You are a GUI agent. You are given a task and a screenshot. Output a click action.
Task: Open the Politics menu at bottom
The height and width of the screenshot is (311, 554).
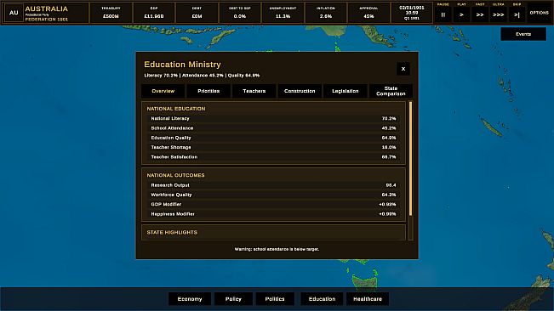[x=275, y=299]
